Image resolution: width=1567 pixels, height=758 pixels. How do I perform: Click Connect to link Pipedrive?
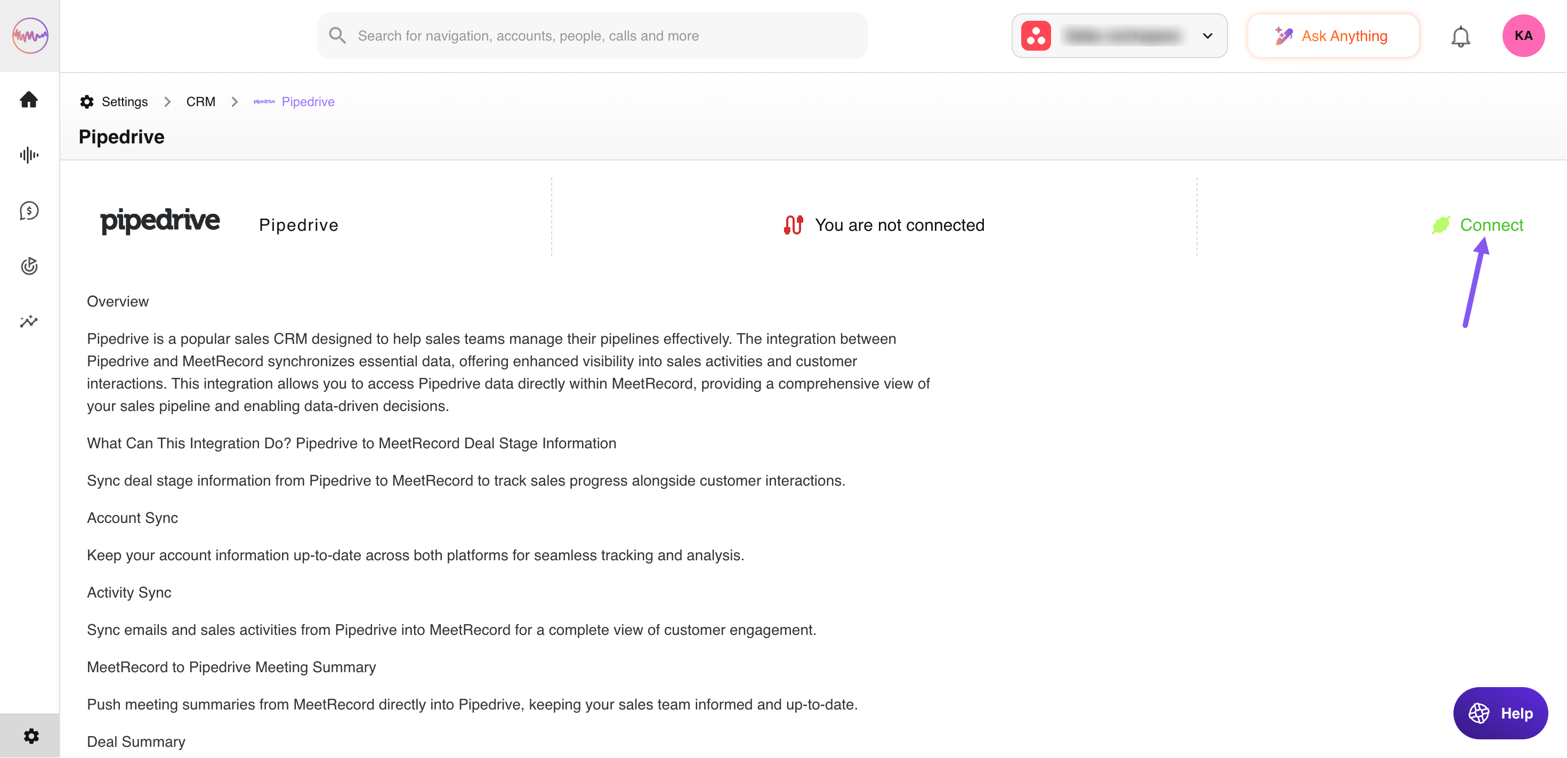pyautogui.click(x=1490, y=225)
